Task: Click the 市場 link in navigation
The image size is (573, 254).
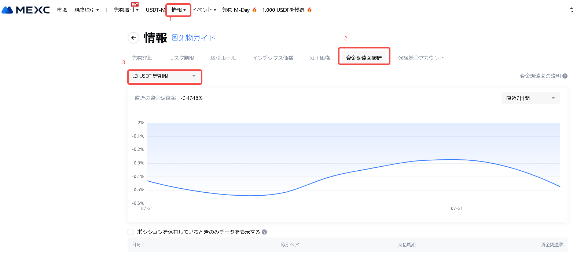Action: click(62, 10)
